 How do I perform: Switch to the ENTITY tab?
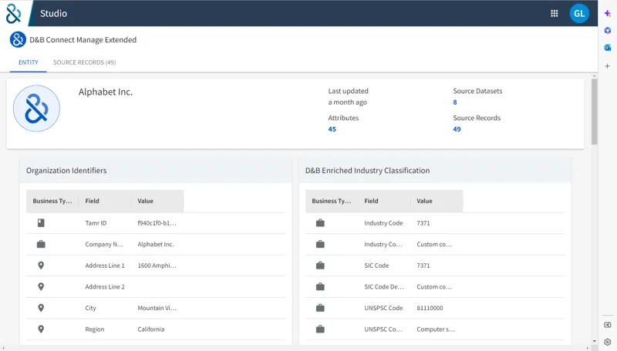click(x=29, y=62)
